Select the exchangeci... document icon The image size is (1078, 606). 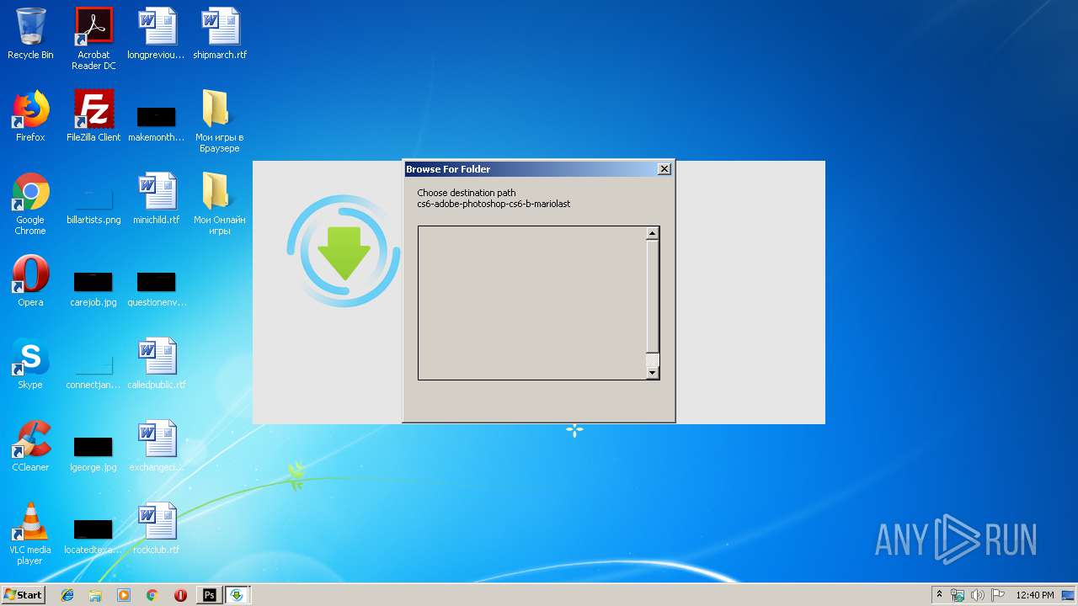(157, 446)
